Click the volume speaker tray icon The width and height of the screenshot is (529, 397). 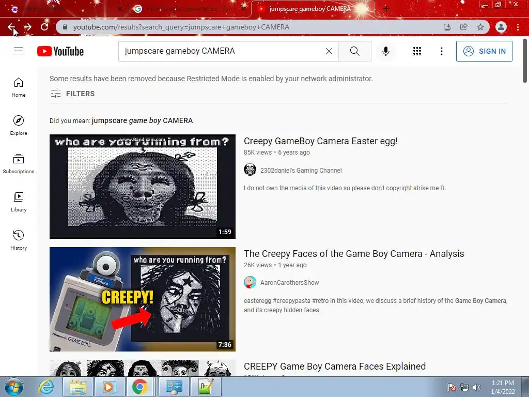[x=477, y=387]
